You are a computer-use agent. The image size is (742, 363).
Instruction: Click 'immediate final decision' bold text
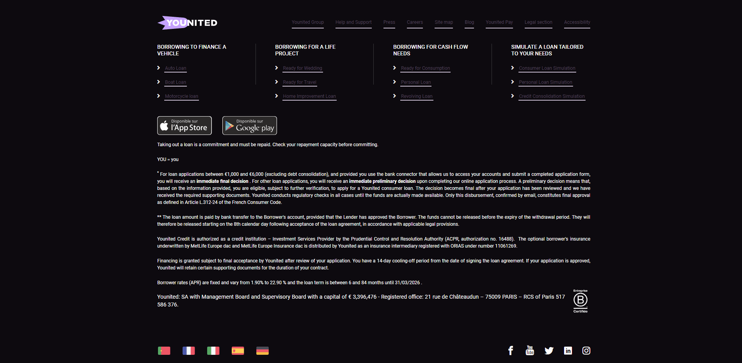(x=222, y=181)
